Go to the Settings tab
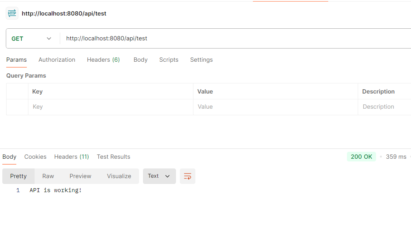 (x=201, y=60)
